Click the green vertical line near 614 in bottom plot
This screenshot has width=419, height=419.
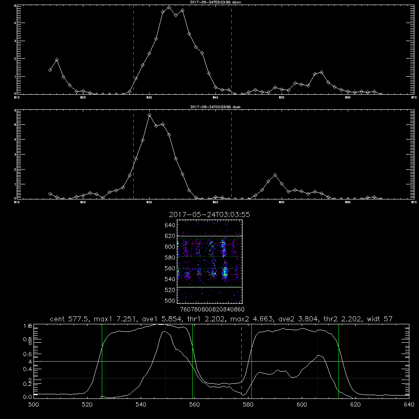[339, 361]
